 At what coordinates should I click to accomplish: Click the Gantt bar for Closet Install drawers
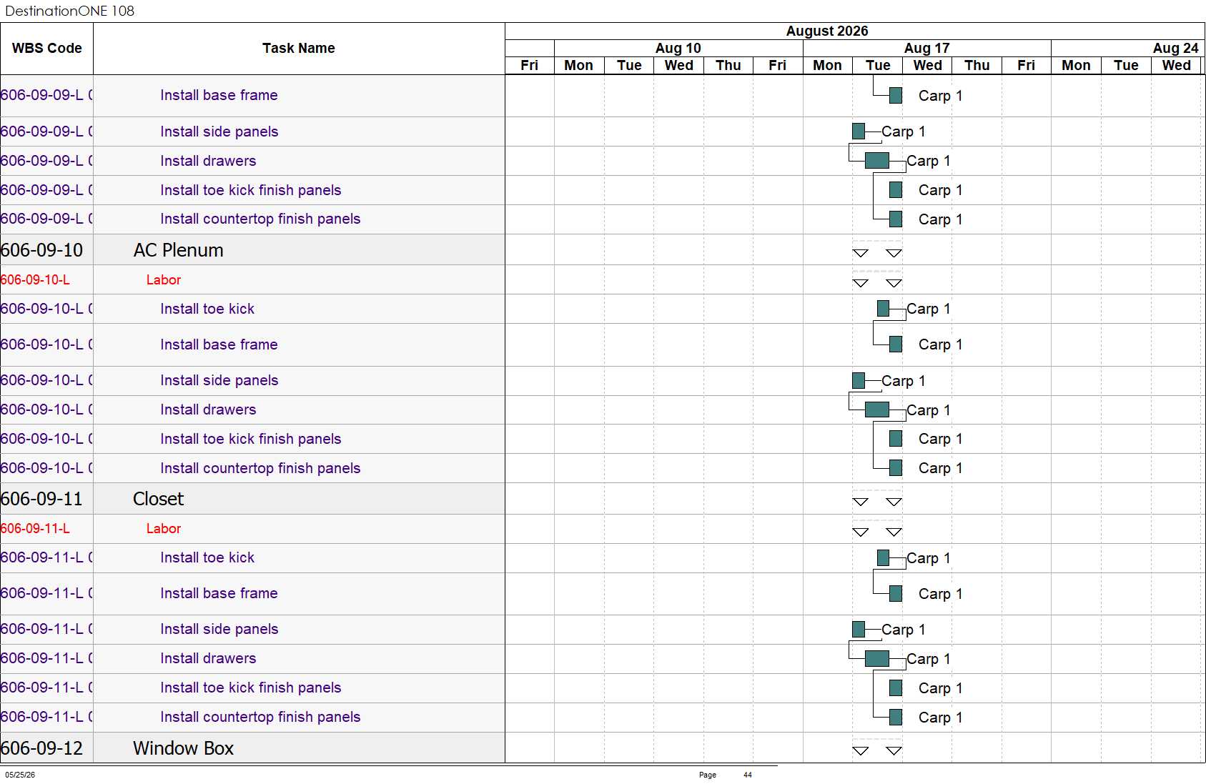click(x=877, y=658)
